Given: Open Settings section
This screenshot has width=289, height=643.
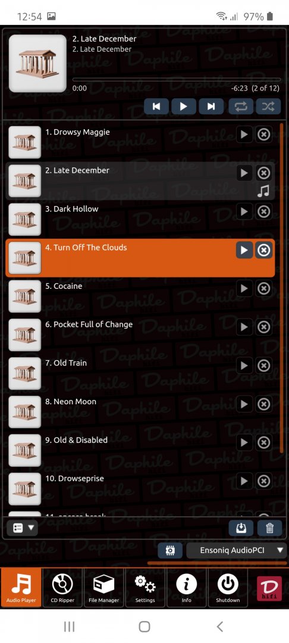Looking at the screenshot, I should [x=145, y=588].
